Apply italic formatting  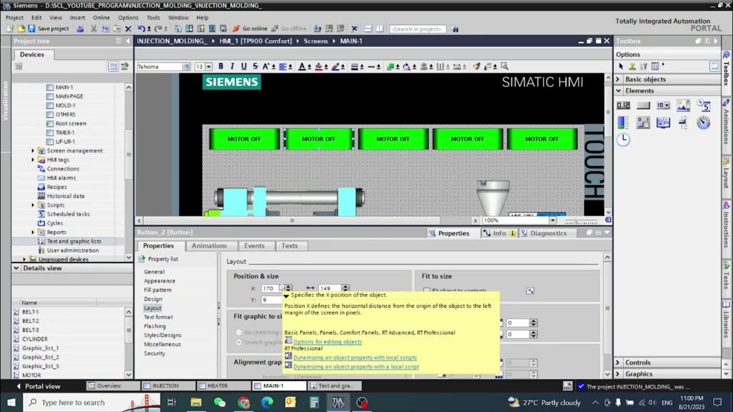click(x=232, y=66)
